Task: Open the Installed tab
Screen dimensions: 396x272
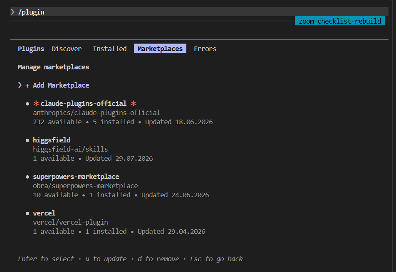Action: [110, 49]
